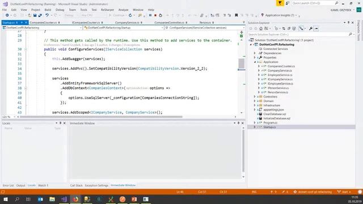
Task: Toggle auto hide pin on Immediate Window
Action: (x=238, y=123)
